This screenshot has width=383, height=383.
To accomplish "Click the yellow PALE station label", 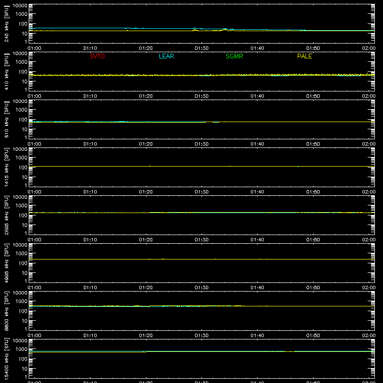I will click(304, 56).
